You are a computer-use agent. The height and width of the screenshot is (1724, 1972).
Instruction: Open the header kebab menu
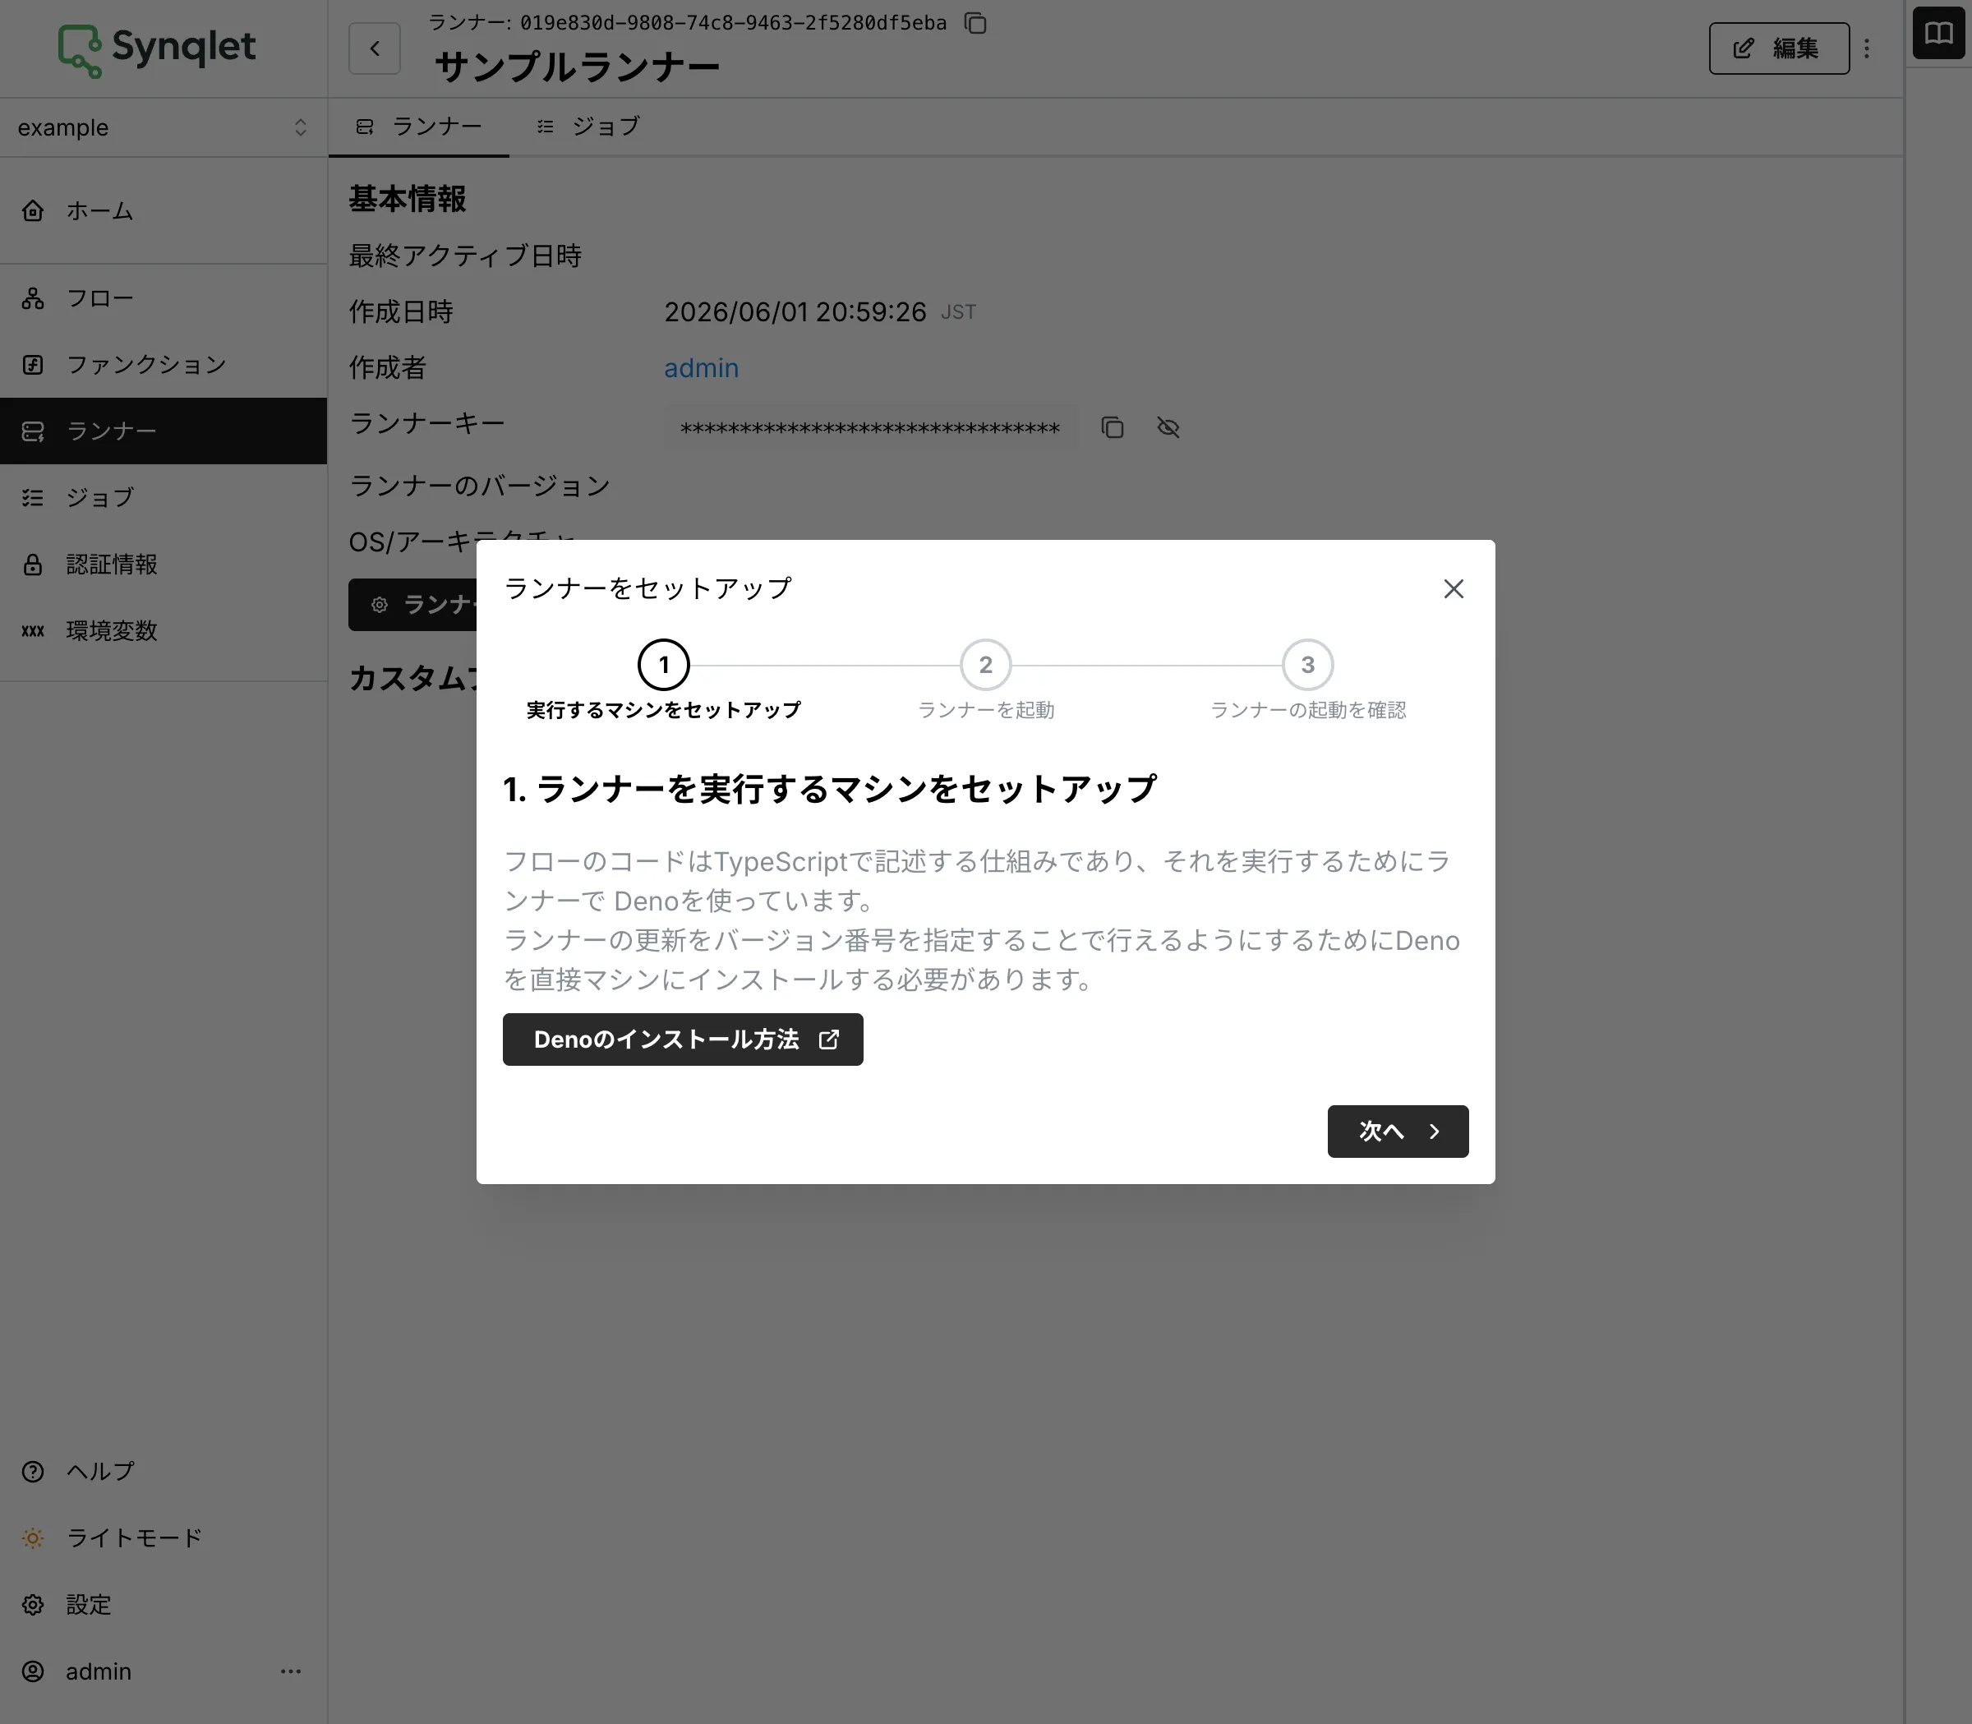point(1867,48)
